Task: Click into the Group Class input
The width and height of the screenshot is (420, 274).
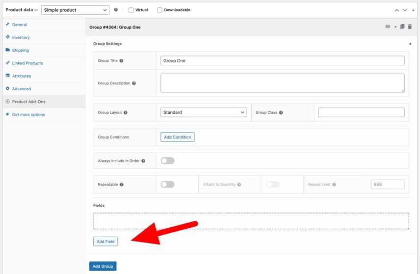Action: 361,112
